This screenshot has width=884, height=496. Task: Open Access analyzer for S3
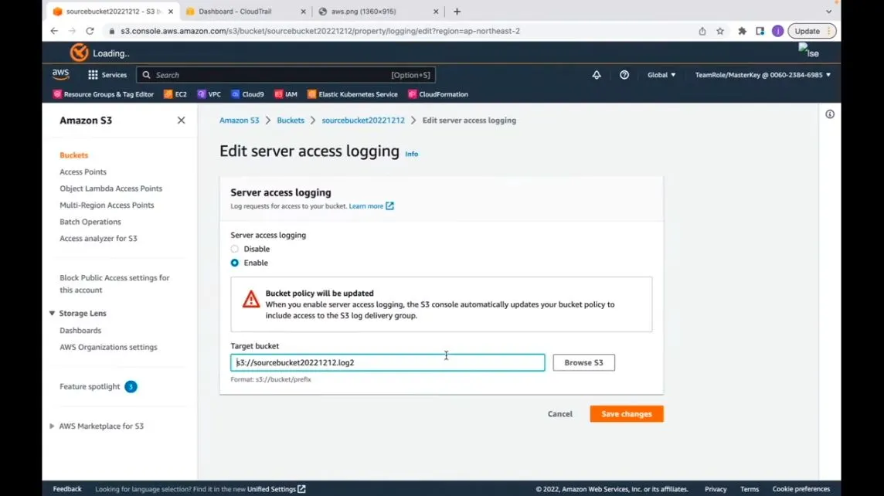pyautogui.click(x=98, y=239)
